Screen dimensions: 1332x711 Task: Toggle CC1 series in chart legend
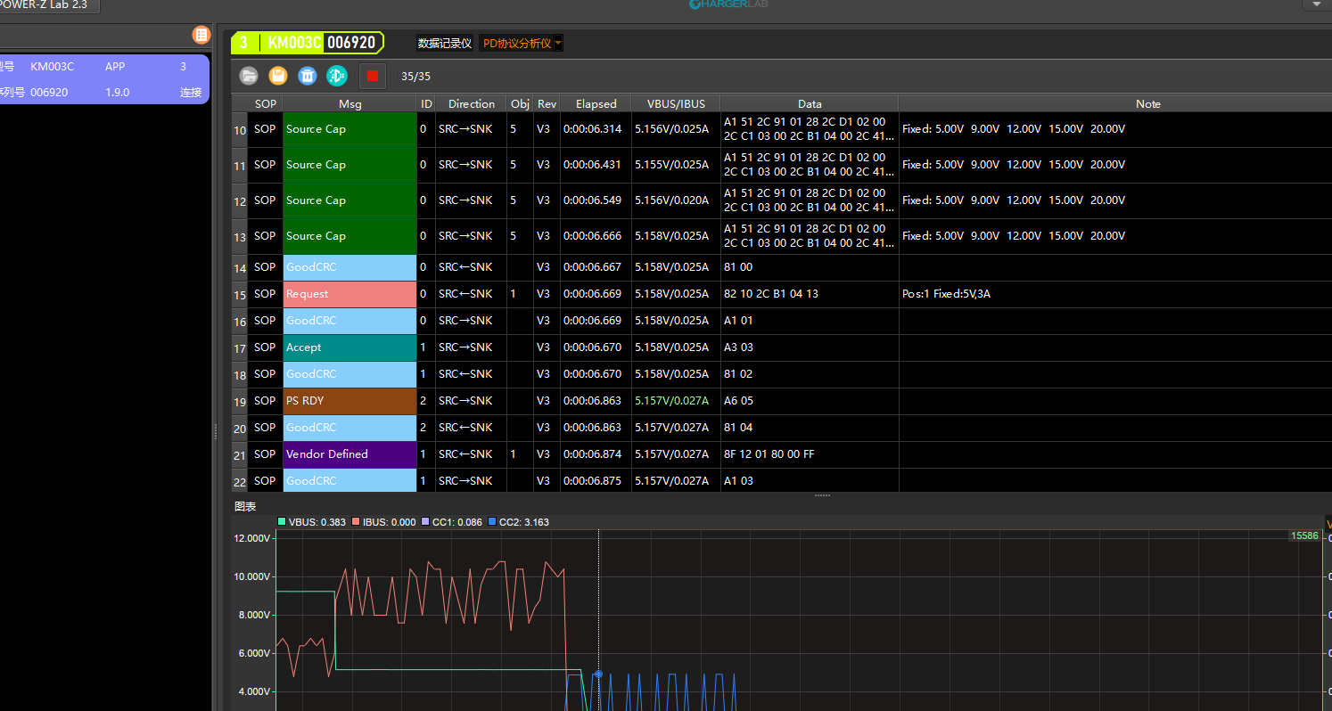(453, 522)
